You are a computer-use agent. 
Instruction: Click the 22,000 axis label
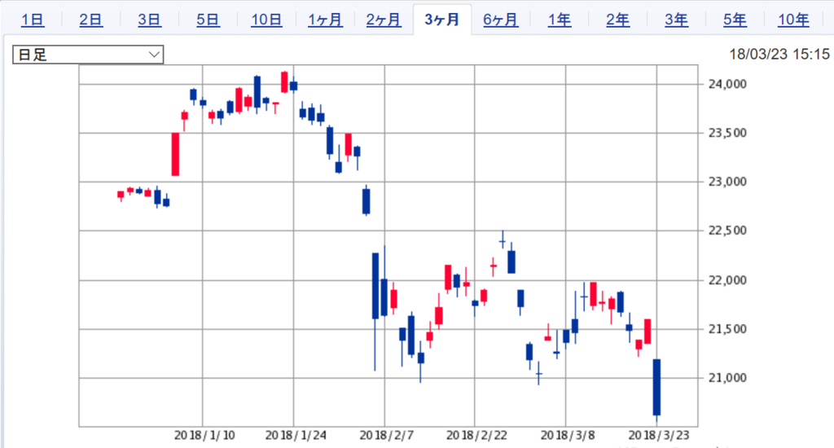click(x=727, y=280)
